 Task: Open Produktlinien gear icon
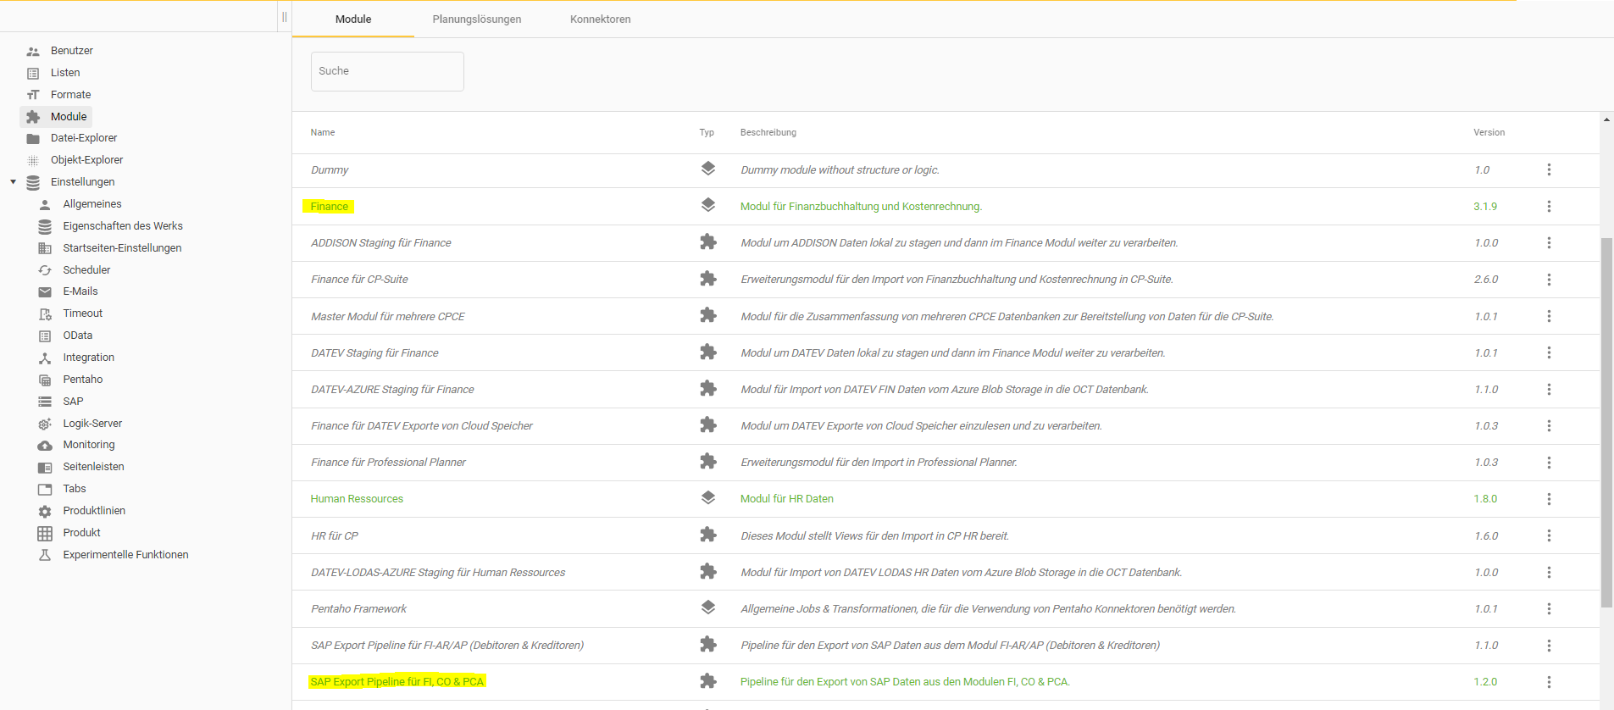click(45, 512)
